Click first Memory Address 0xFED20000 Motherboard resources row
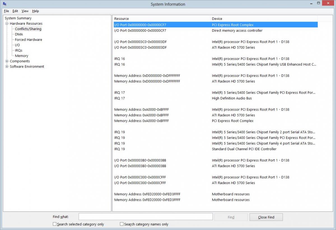The height and width of the screenshot is (230, 336). 215,194
